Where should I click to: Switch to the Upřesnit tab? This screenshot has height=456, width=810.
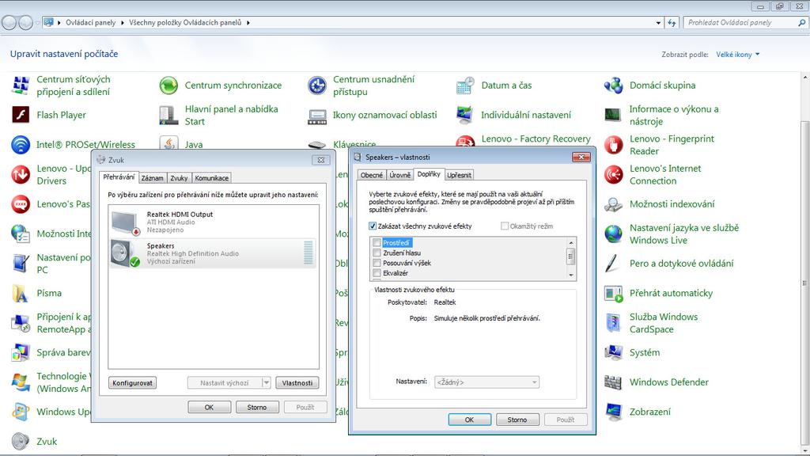click(x=459, y=175)
